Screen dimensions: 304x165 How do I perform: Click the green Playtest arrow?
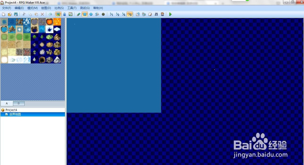point(171,14)
